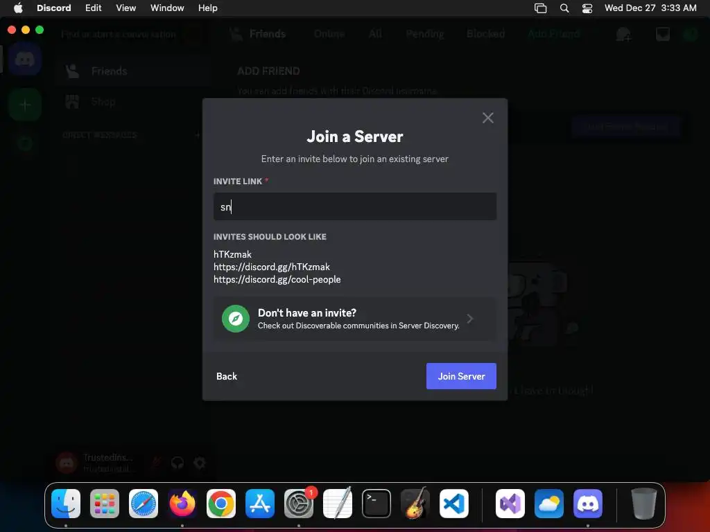
Task: Click the sample link https://discord.gg/hTKzmak
Action: tap(272, 267)
